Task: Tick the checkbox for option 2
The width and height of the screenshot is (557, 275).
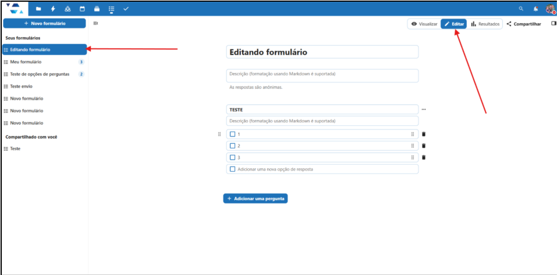Action: click(x=233, y=146)
